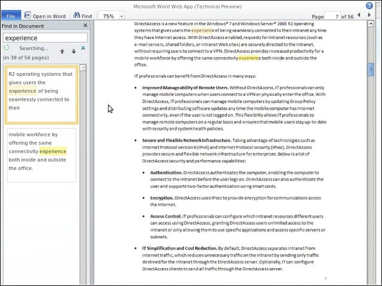This screenshot has width=382, height=286.
Task: Click the 'Access Control.' bullet heading
Action: (x=166, y=216)
